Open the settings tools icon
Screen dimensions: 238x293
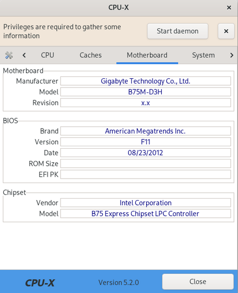[9, 55]
